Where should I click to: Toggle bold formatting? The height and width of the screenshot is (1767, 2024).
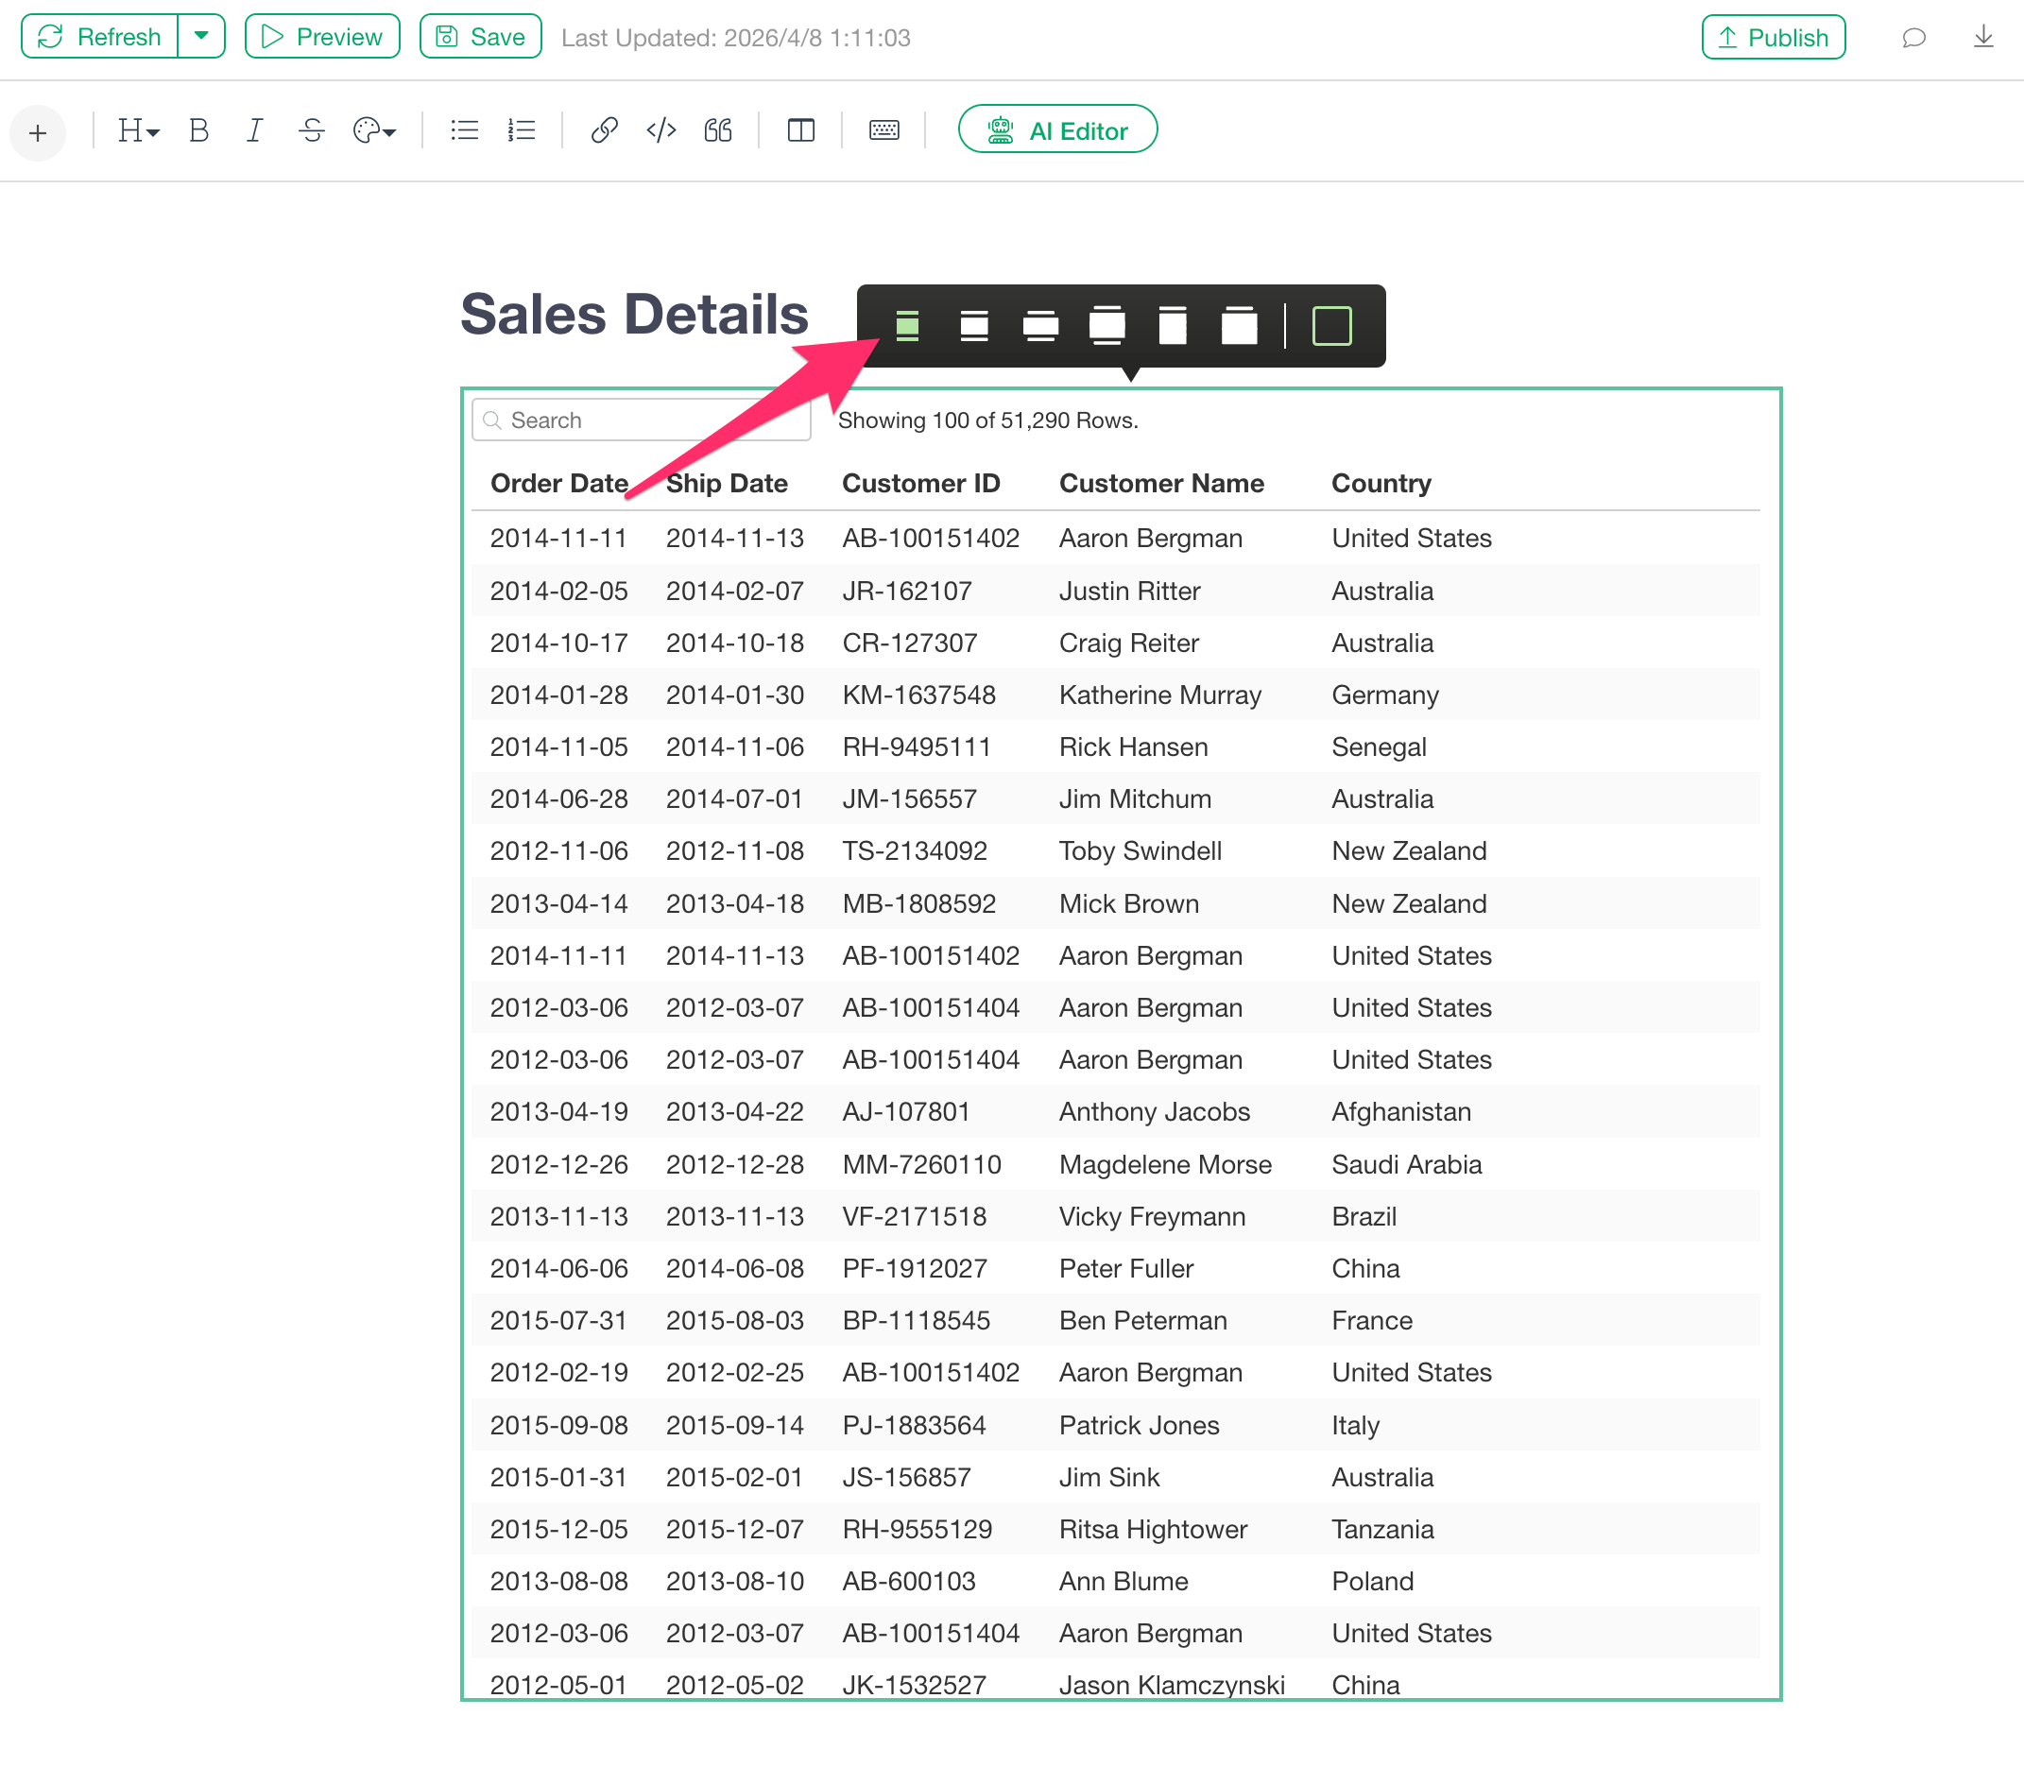pos(198,130)
